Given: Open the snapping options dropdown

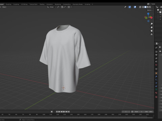Looking at the screenshot, I should pos(65,7).
